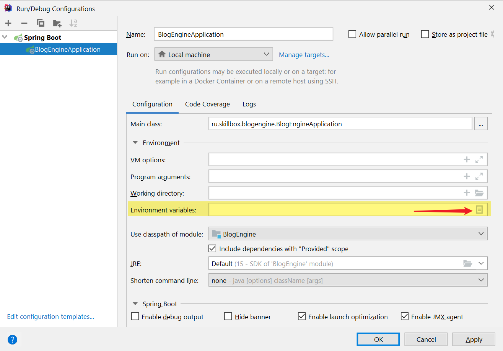Click the Create New Folder icon

tap(57, 23)
